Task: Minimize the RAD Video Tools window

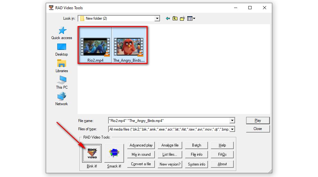Action: [x=235, y=8]
